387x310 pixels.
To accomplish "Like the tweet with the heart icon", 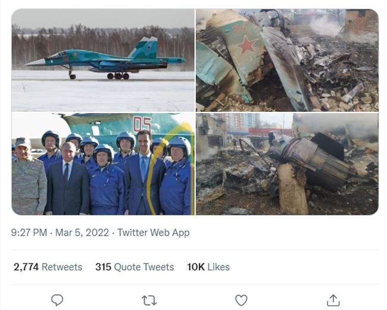I will [241, 300].
